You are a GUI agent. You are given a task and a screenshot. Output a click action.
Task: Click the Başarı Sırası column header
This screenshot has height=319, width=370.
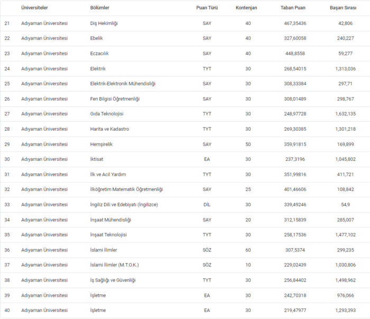click(x=343, y=8)
